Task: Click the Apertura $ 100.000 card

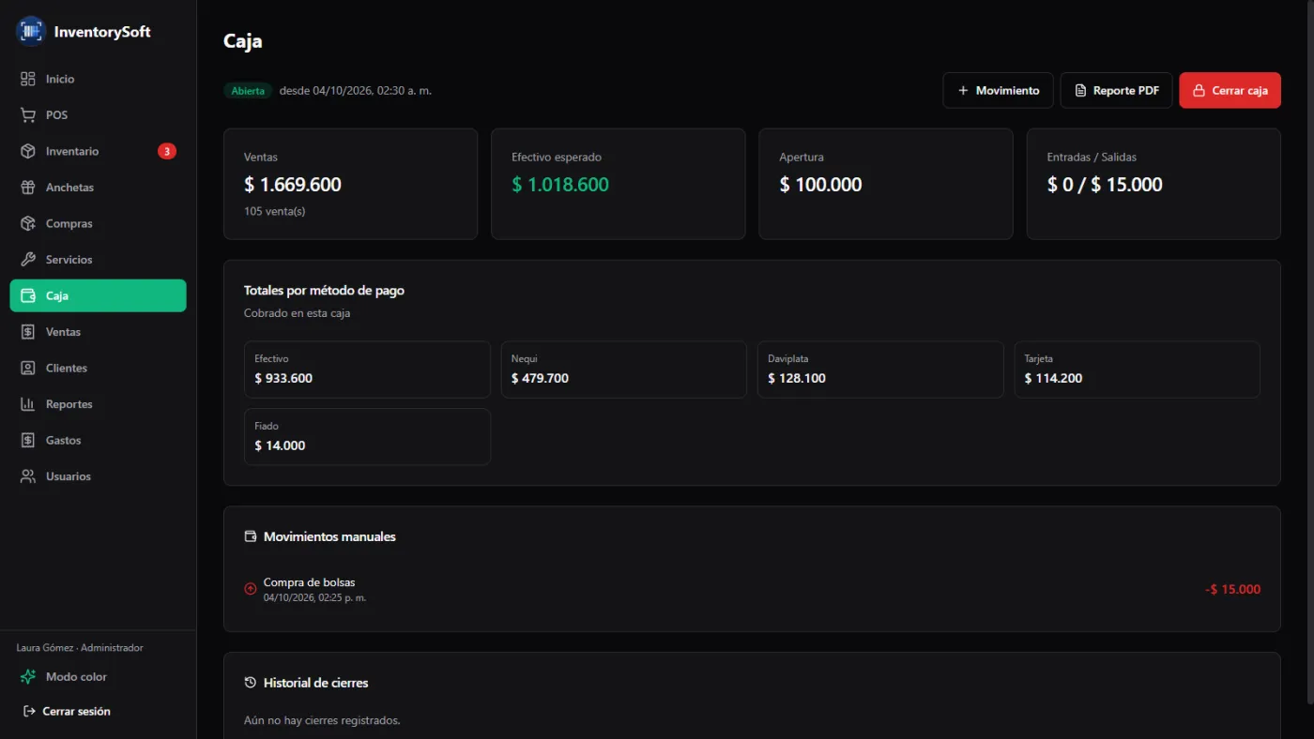Action: [886, 184]
